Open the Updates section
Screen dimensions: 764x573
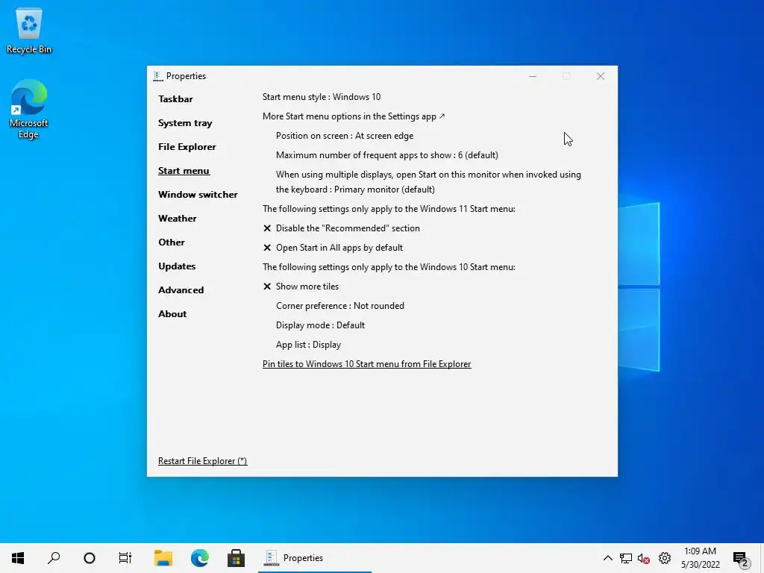[177, 266]
